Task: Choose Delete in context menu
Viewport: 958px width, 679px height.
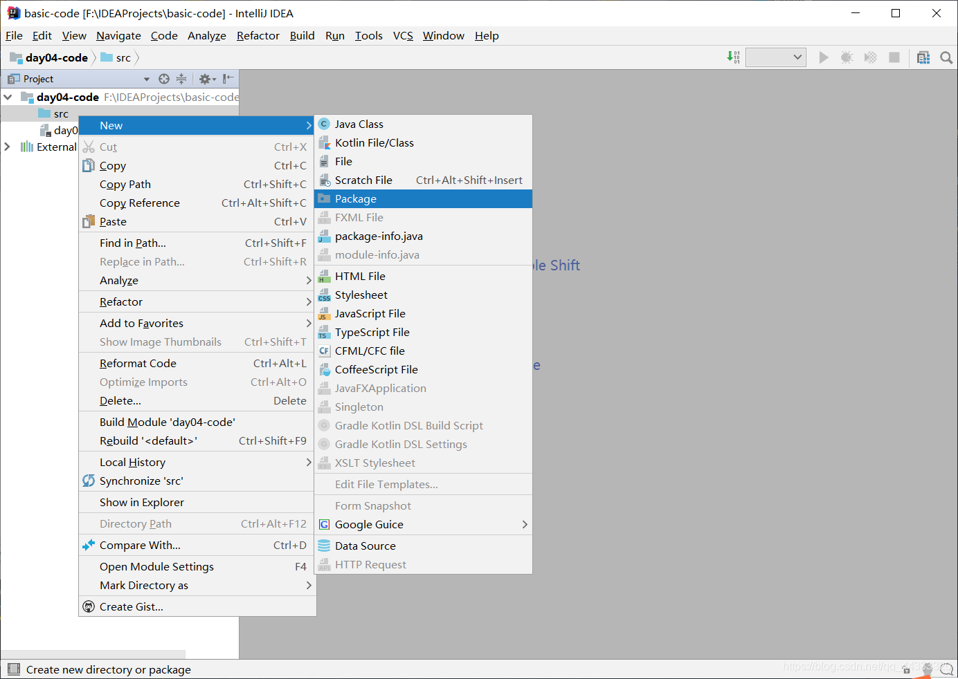Action: (x=197, y=401)
